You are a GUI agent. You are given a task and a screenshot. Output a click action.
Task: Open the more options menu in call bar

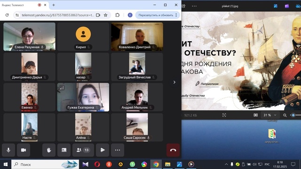click(118, 150)
